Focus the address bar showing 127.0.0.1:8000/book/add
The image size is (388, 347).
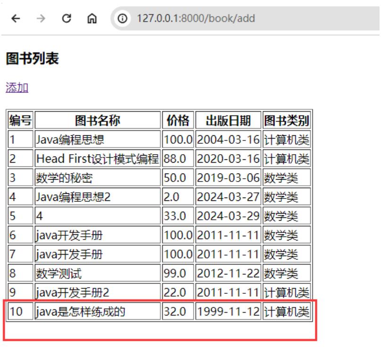(245, 18)
